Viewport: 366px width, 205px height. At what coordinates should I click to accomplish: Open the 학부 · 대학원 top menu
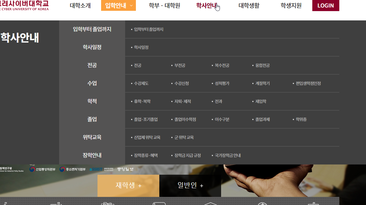[164, 5]
